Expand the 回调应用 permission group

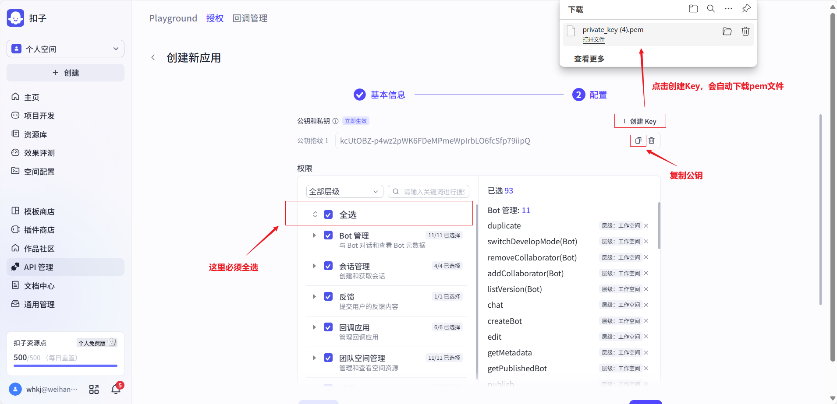(x=314, y=327)
